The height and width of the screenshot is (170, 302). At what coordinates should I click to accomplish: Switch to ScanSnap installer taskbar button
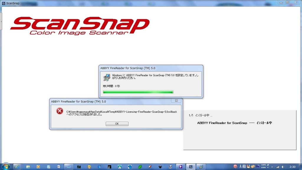pos(191,167)
